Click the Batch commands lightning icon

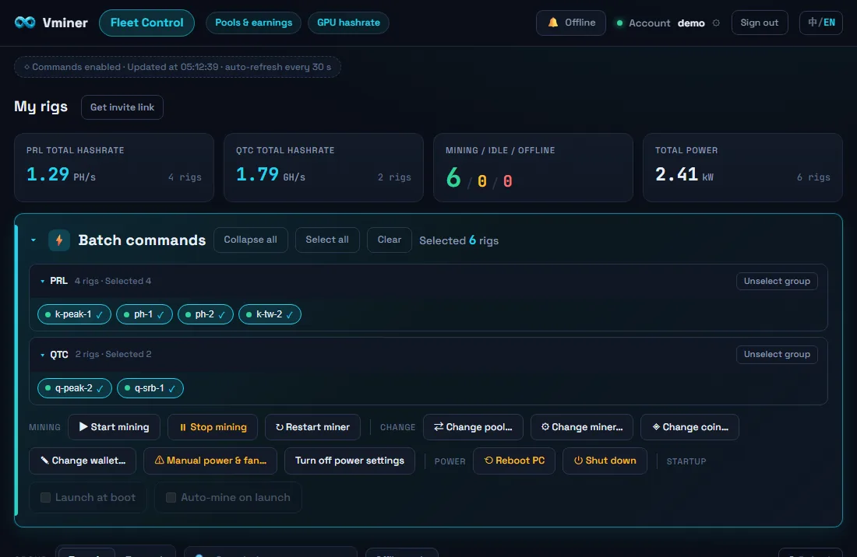[x=59, y=240]
